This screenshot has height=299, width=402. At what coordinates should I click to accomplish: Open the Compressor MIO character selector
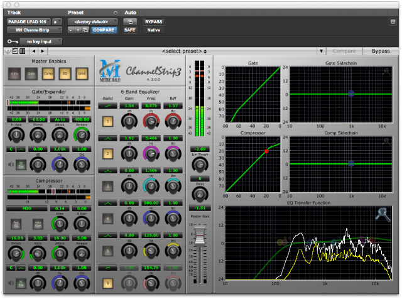point(27,209)
